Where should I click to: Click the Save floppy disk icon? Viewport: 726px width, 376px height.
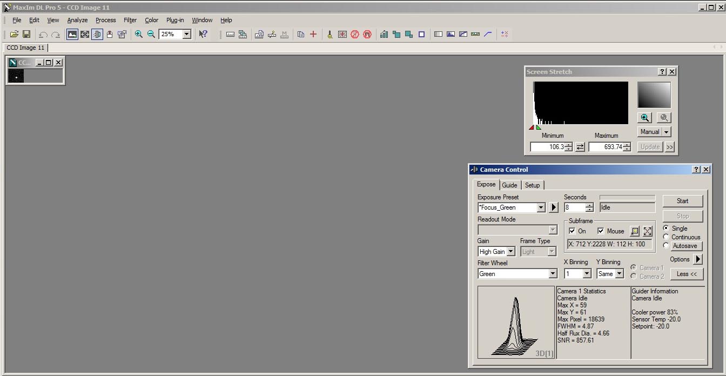(x=26, y=34)
